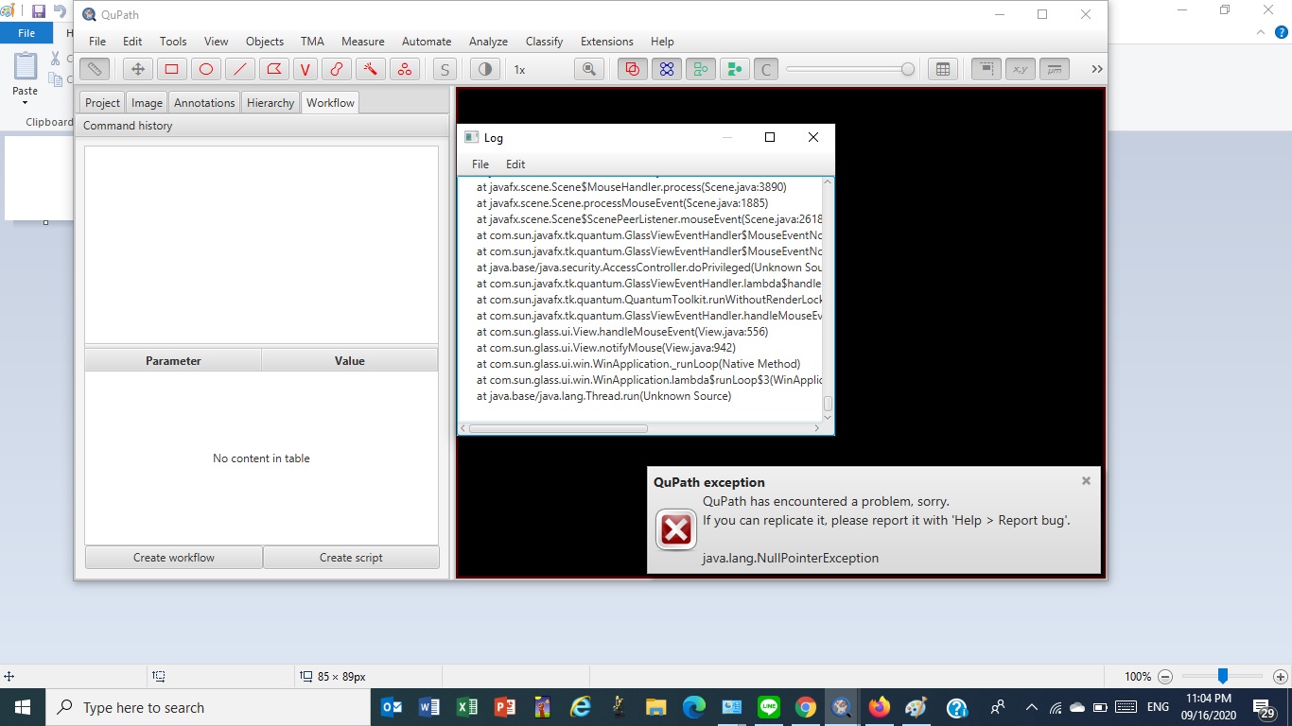The height and width of the screenshot is (726, 1292).
Task: Activate the Wand tool
Action: coord(370,68)
